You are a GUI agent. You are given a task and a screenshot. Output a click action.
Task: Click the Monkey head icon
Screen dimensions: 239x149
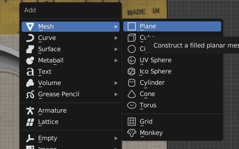click(x=132, y=133)
